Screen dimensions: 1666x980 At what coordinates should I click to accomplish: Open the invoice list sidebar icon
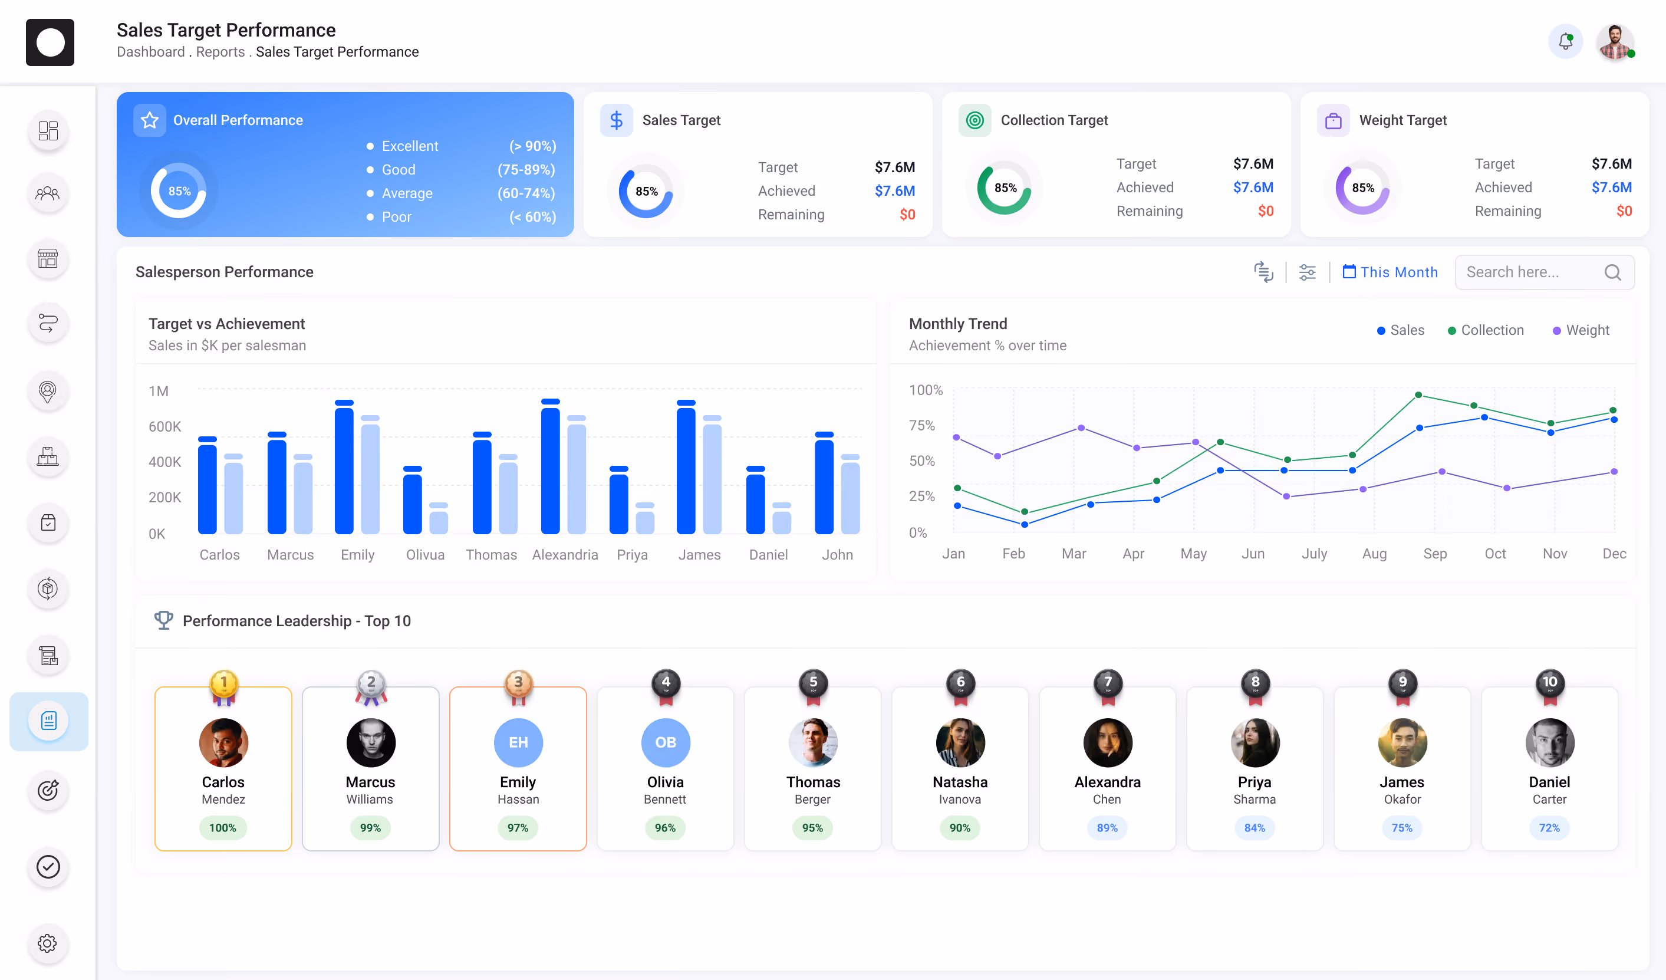tap(48, 655)
